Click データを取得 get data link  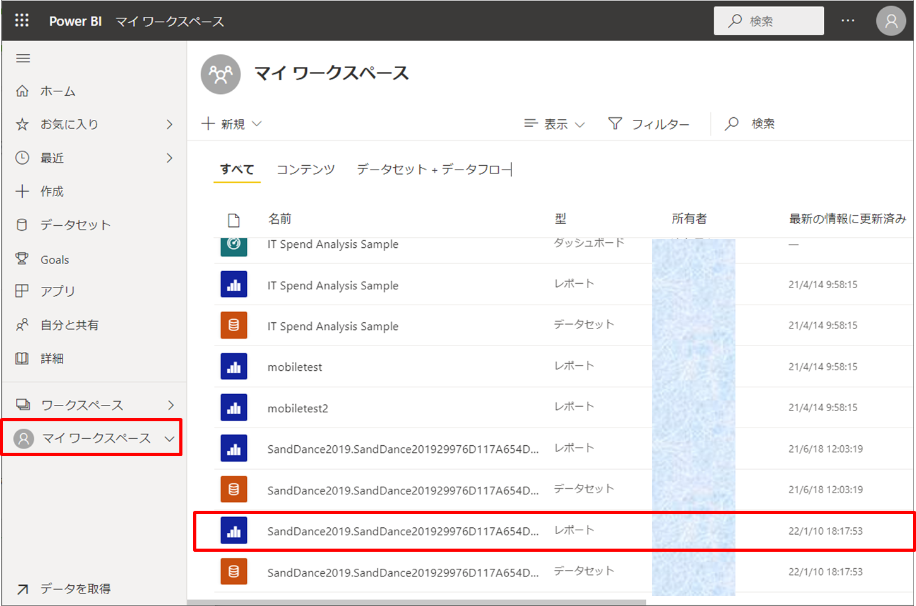coord(75,588)
